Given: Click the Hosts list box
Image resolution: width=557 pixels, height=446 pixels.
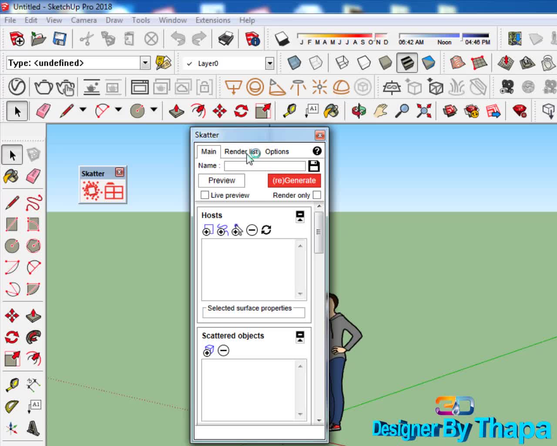Looking at the screenshot, I should pyautogui.click(x=254, y=269).
